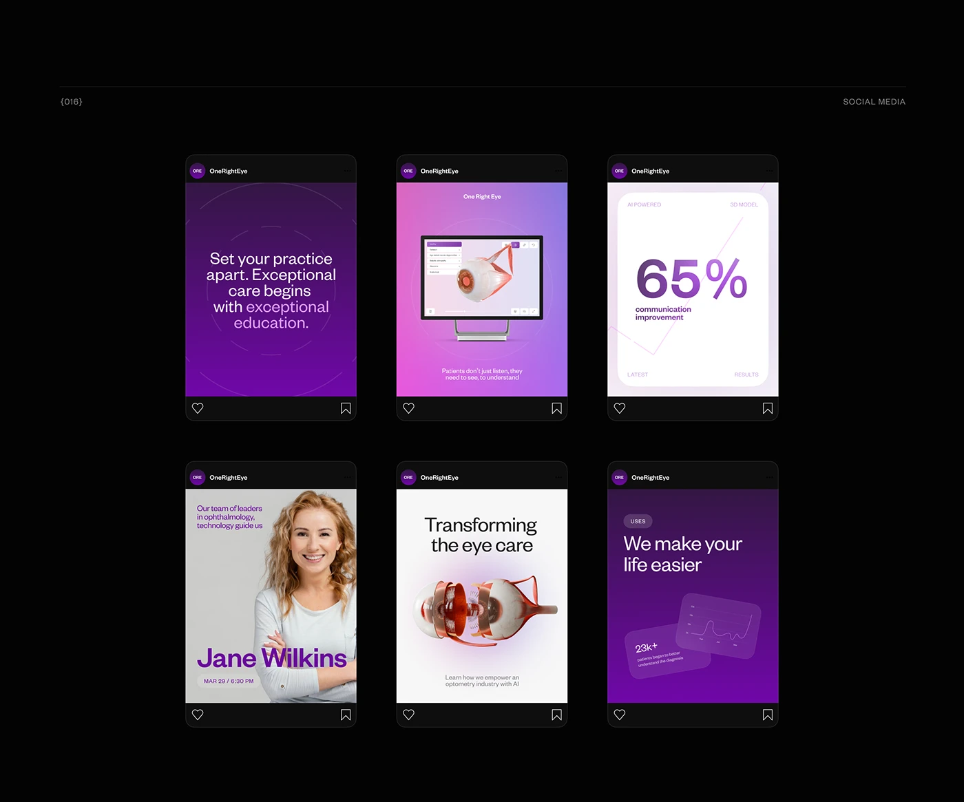
Task: Click the "LATEST" label on the 65% card
Action: (x=638, y=374)
